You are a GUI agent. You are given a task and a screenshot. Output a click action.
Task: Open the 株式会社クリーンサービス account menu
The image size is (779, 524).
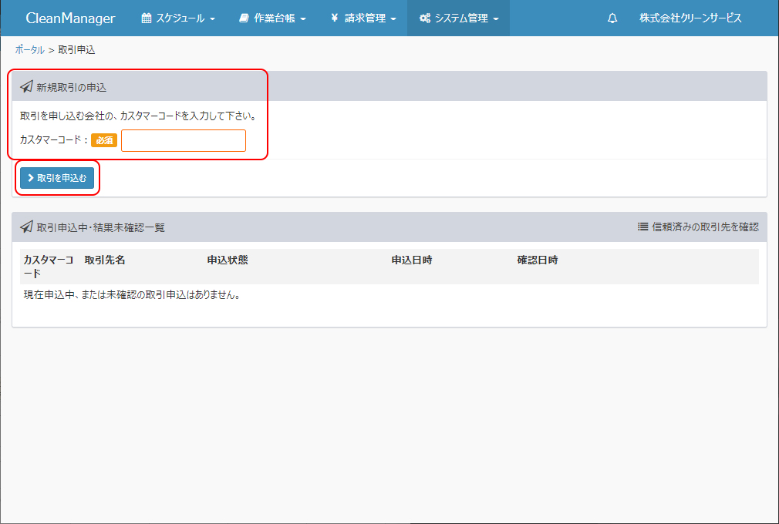[x=690, y=18]
